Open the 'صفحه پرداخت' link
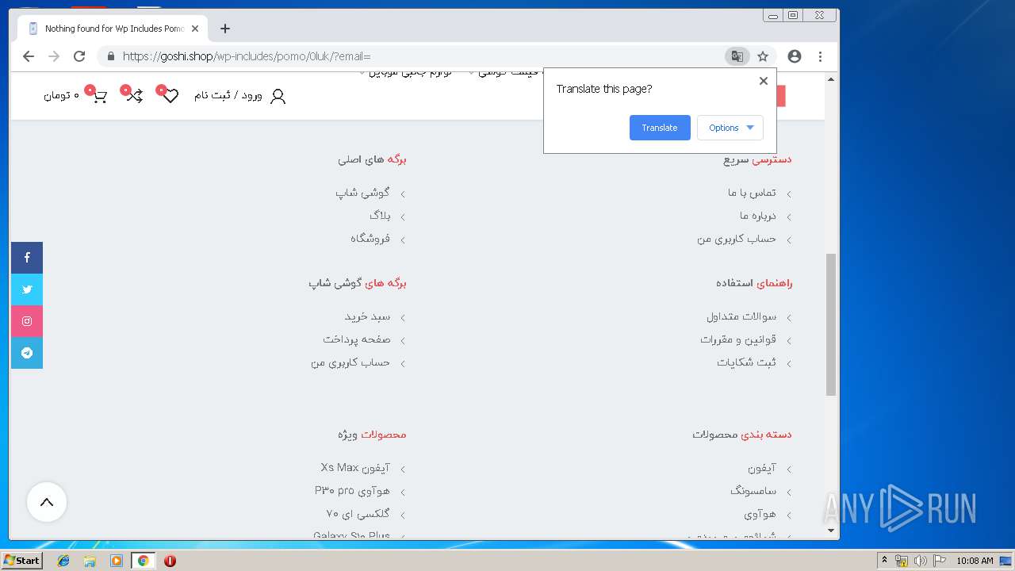1015x571 pixels. (357, 339)
